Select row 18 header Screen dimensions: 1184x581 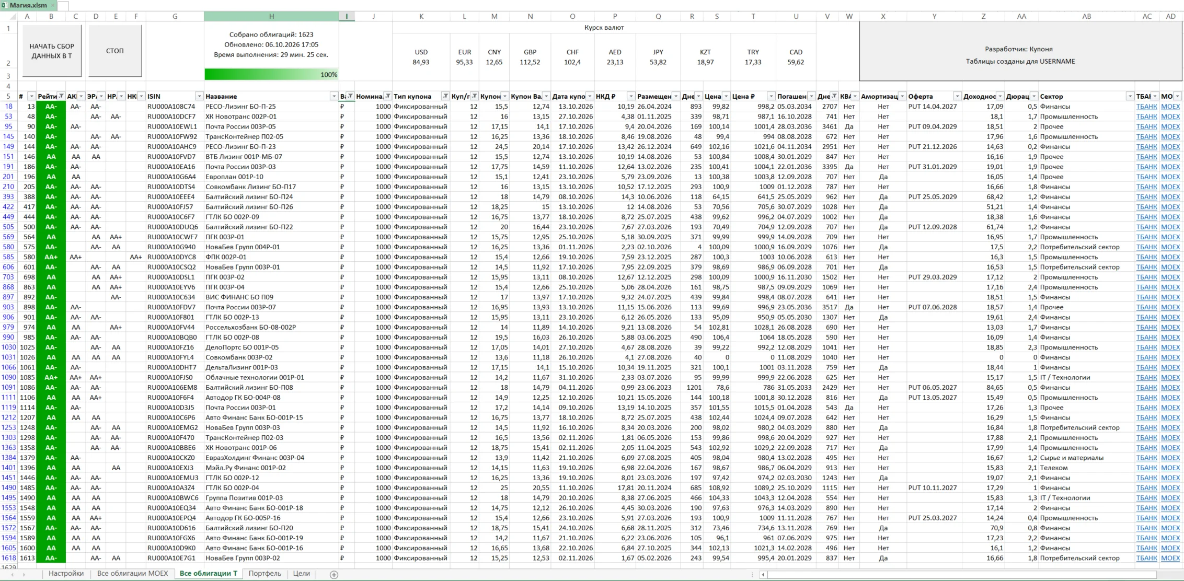pyautogui.click(x=9, y=107)
